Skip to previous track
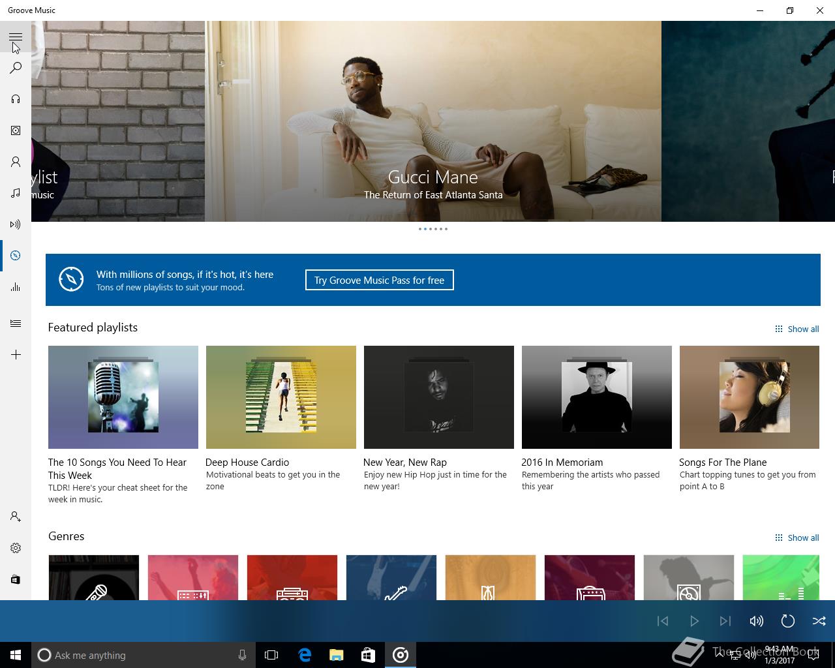 [x=663, y=621]
